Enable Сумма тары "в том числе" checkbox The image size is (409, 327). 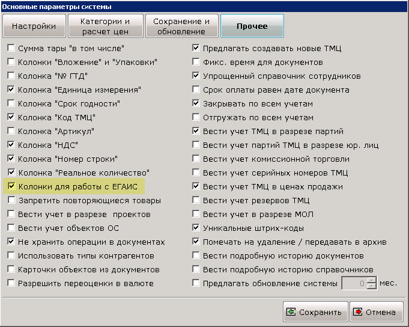tap(11, 48)
